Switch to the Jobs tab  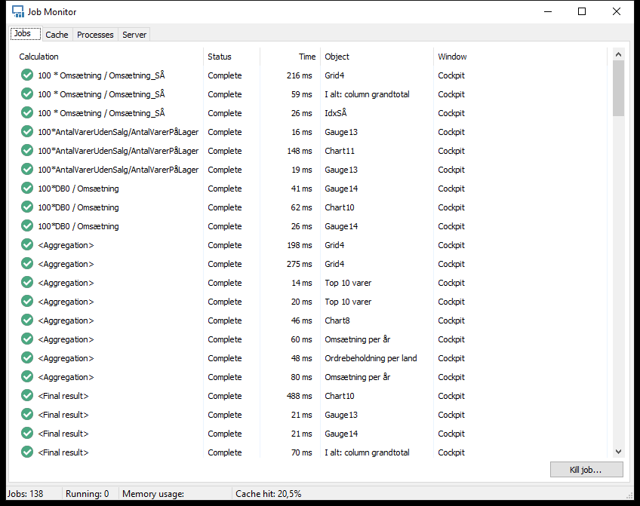point(26,33)
